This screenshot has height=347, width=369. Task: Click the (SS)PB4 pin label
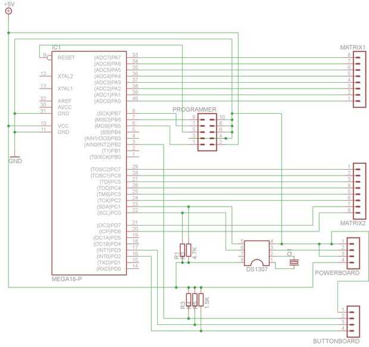click(111, 132)
